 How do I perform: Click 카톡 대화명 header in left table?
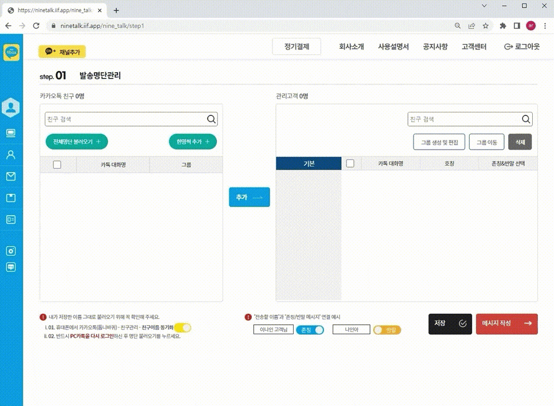(113, 165)
